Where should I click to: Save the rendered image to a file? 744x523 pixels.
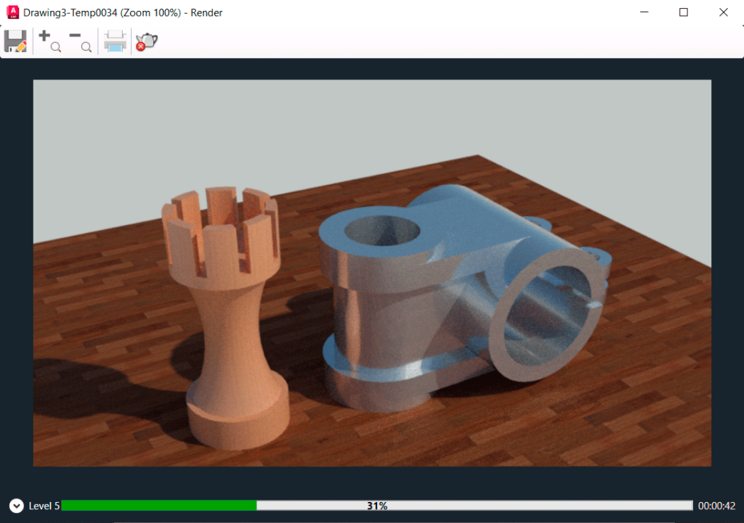tap(16, 41)
